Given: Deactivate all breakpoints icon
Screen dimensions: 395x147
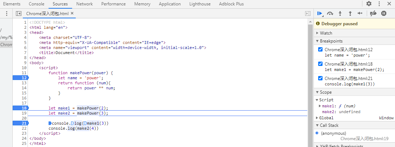Looking at the screenshot, I should pos(373,14).
